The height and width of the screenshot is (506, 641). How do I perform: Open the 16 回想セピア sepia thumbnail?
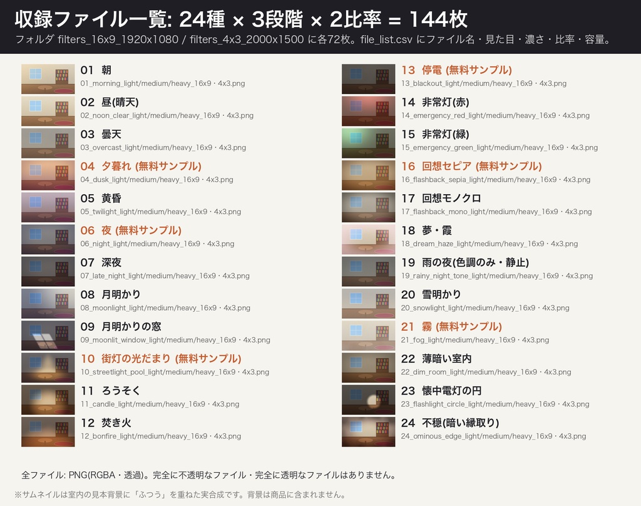[368, 175]
